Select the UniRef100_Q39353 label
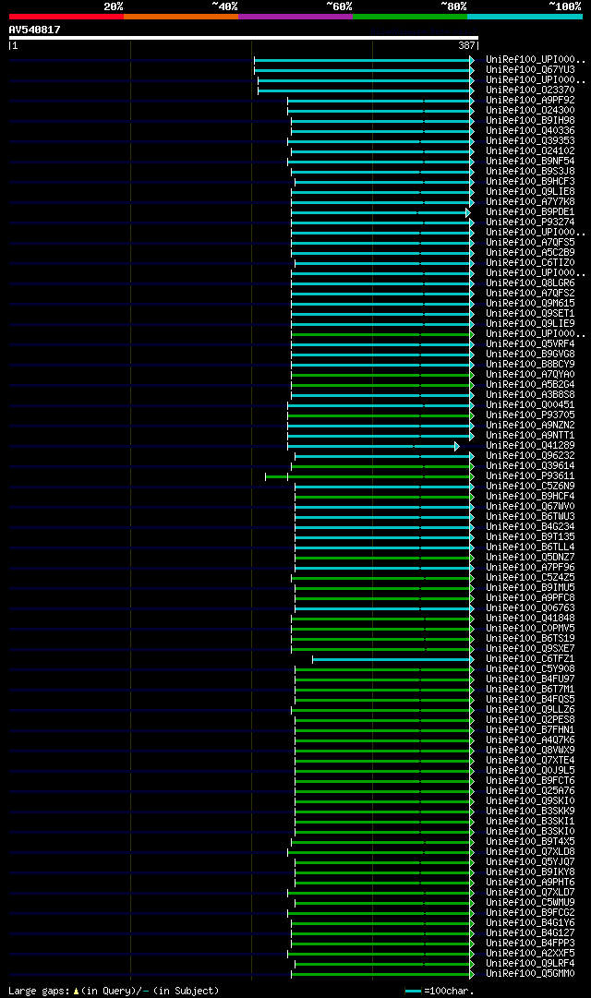Viewport: 591px width, 998px height. 530,141
